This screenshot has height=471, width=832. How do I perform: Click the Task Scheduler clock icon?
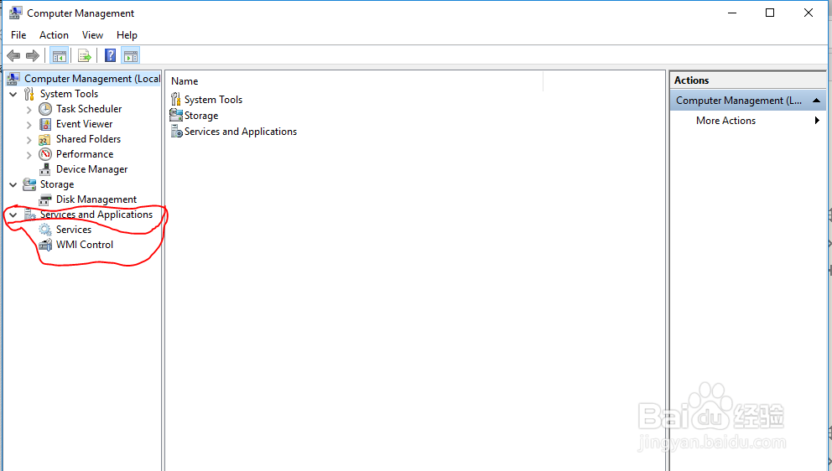[45, 109]
